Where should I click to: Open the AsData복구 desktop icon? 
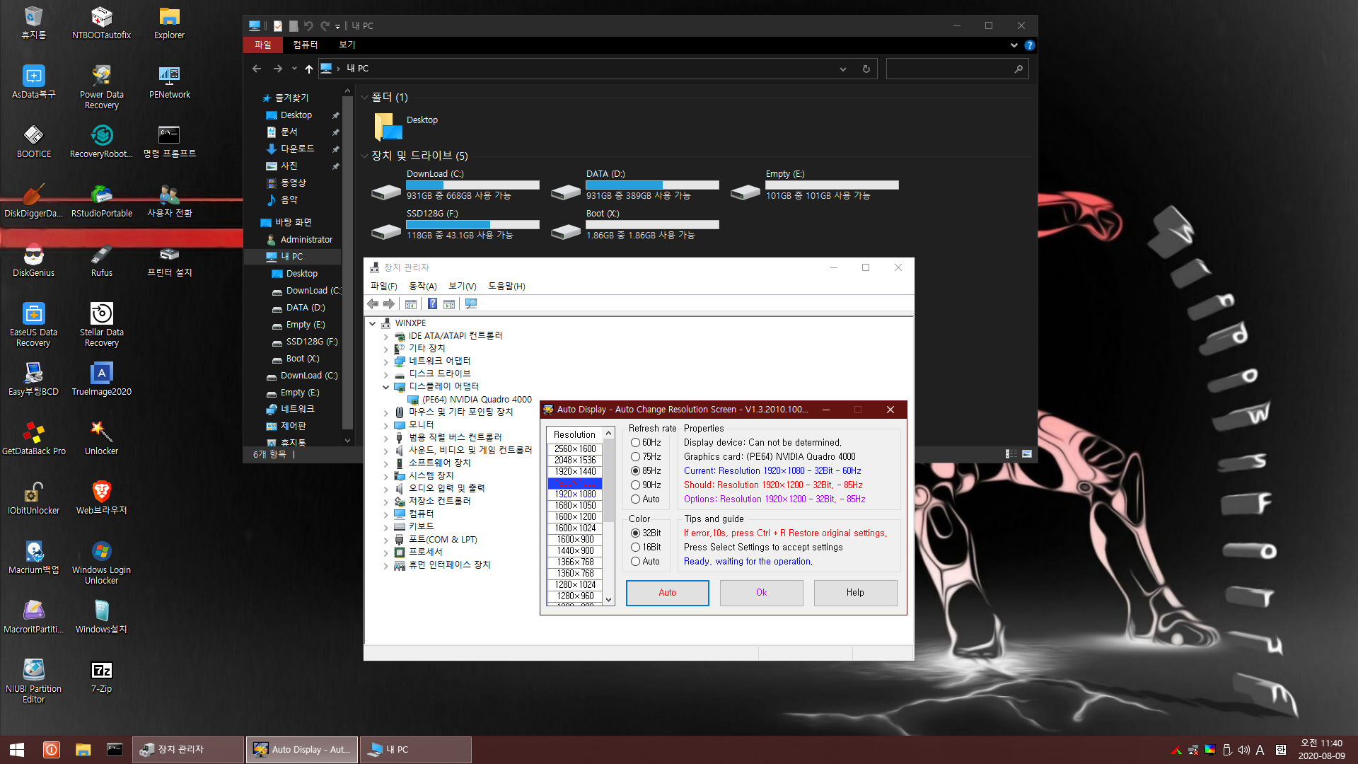pyautogui.click(x=33, y=82)
